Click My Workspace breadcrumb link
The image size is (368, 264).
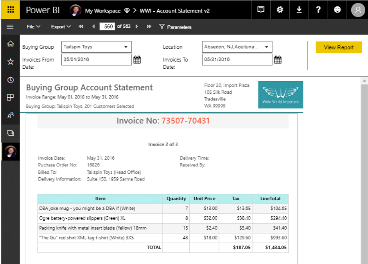coord(103,11)
